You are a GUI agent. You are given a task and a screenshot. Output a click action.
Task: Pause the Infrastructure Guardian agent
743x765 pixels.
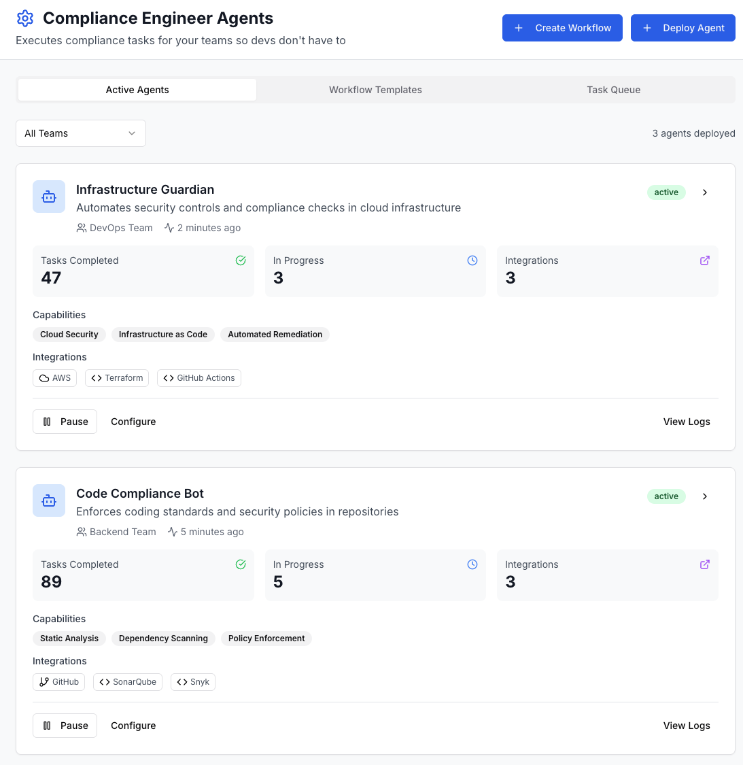tap(65, 422)
